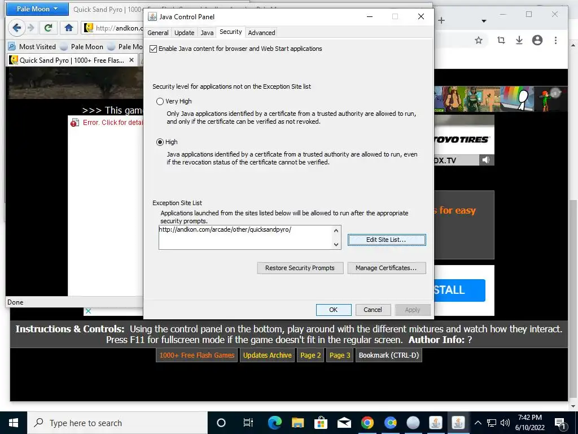
Task: Show hidden system tray icons
Action: click(x=478, y=423)
